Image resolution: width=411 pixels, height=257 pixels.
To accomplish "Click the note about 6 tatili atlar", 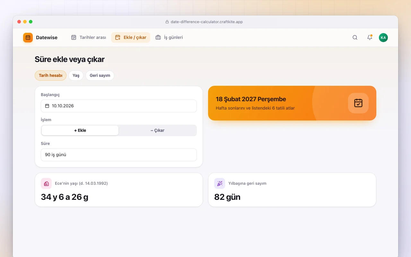I will (x=255, y=108).
